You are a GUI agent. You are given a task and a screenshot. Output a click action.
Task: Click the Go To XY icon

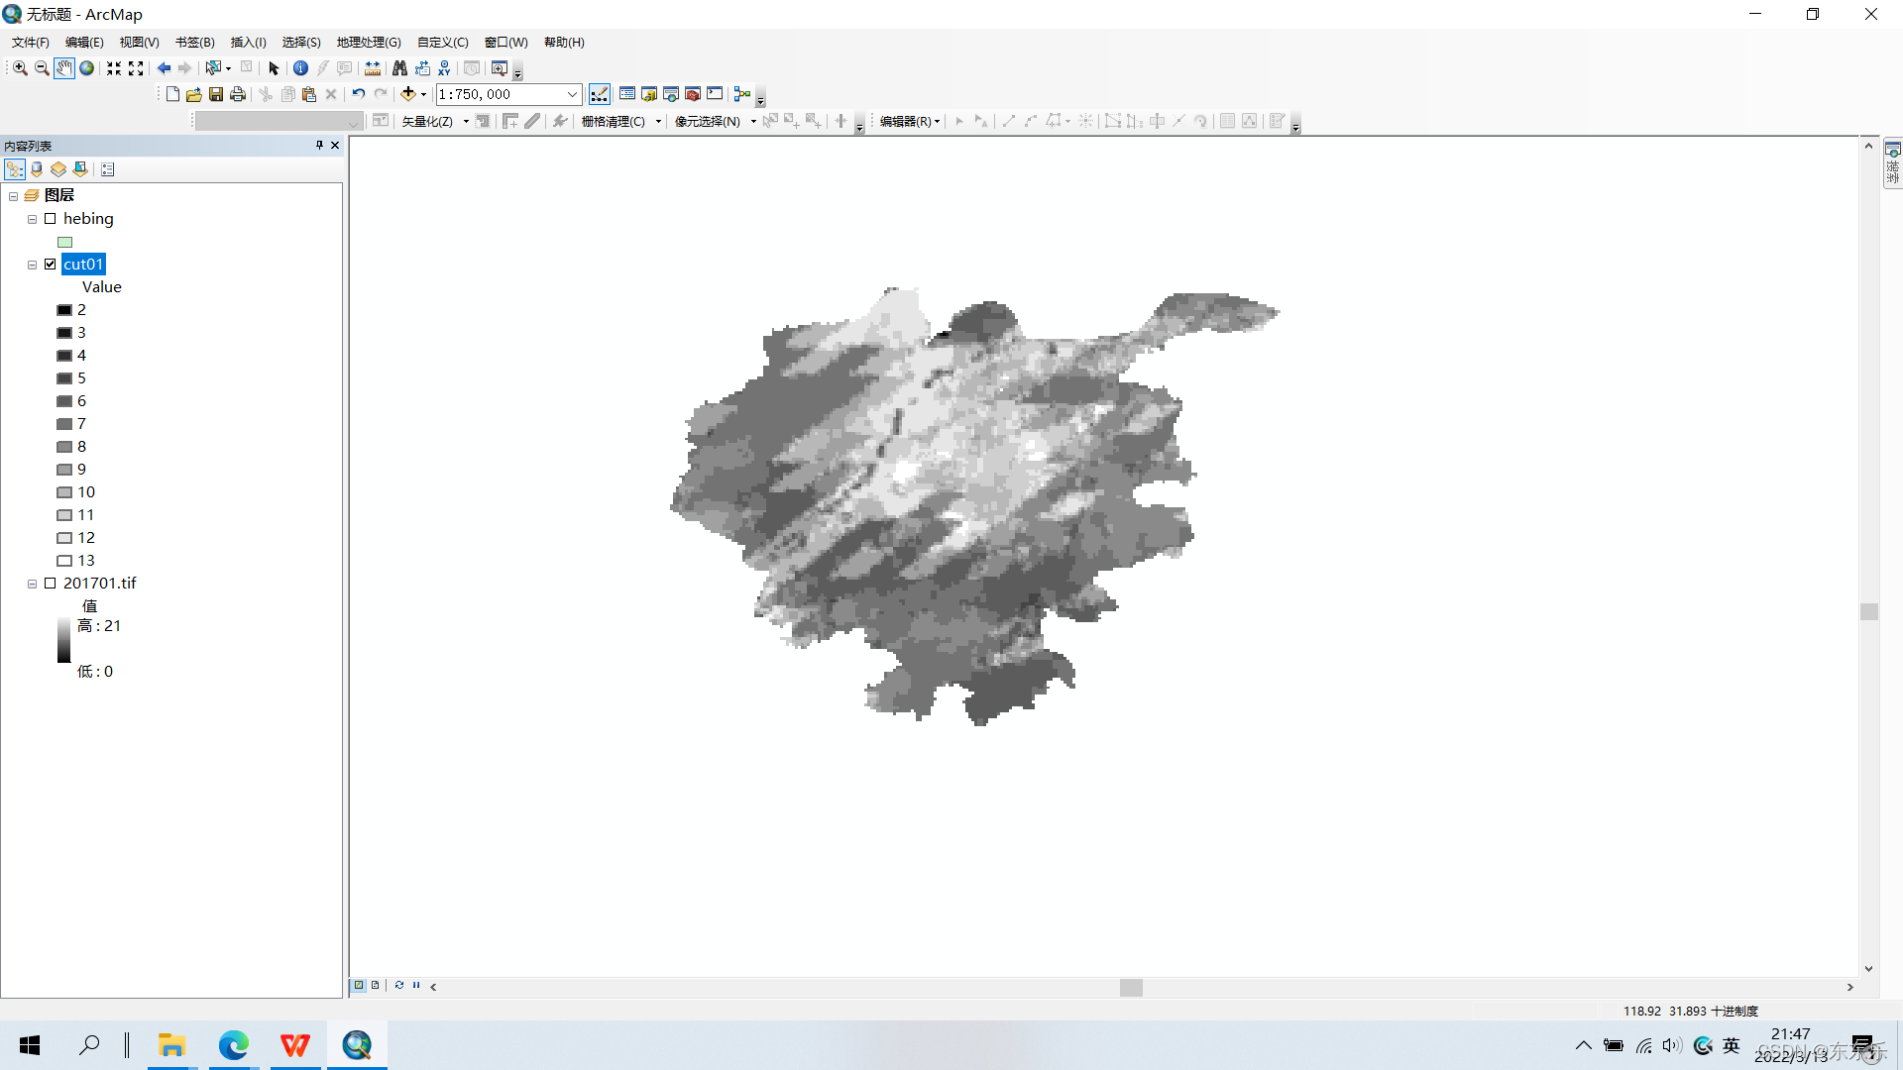[x=444, y=68]
